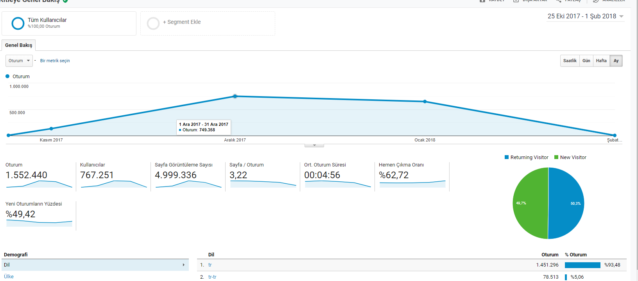Viewport: 638px width, 281px height.
Task: Collapse chart using arrow handle below graph
Action: (314, 145)
